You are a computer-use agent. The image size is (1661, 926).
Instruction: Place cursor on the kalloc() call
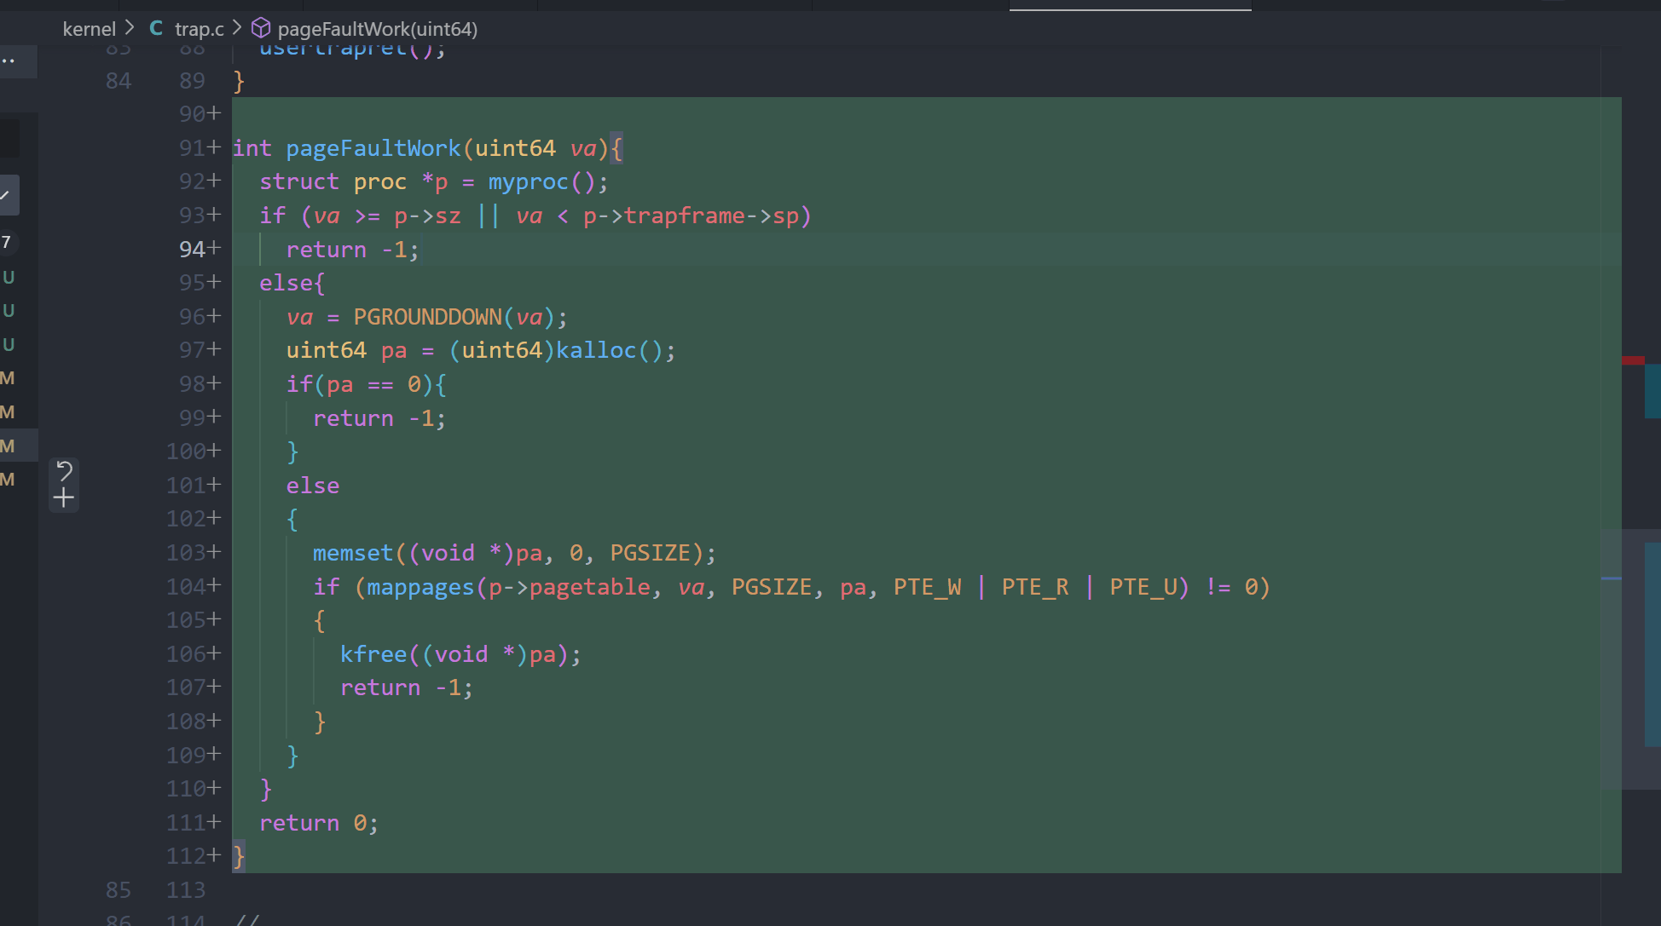[597, 350]
